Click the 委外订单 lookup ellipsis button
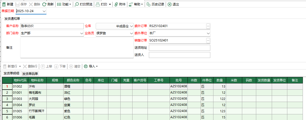 pos(208,26)
